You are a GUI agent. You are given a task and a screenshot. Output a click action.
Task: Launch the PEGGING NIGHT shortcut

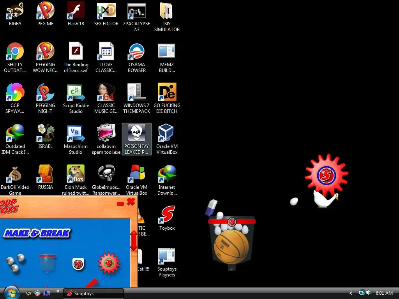tap(45, 98)
